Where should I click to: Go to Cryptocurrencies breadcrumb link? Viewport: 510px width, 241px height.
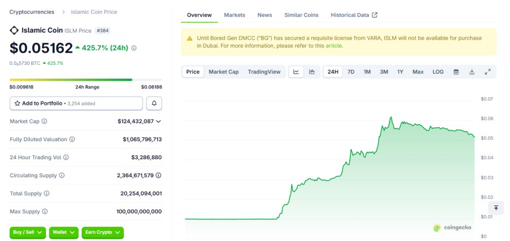click(x=32, y=12)
